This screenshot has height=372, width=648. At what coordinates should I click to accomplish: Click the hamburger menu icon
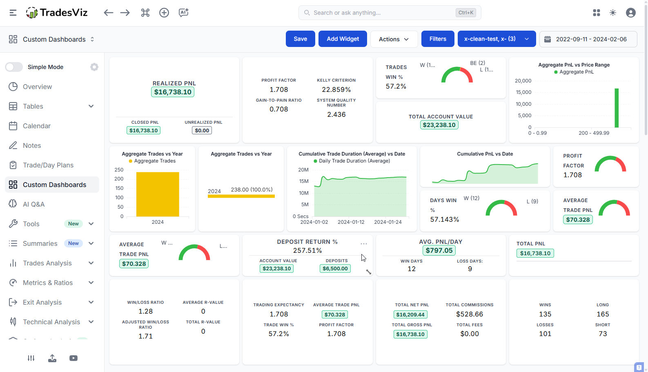click(x=13, y=13)
